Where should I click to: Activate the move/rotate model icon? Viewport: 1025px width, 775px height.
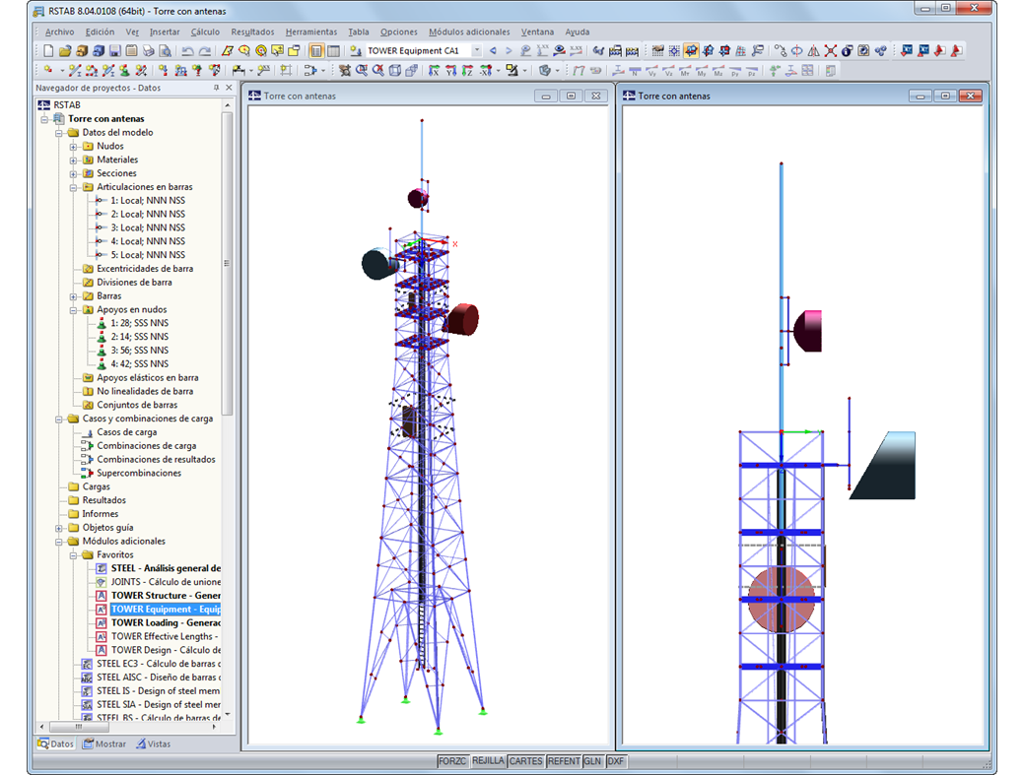tap(343, 69)
